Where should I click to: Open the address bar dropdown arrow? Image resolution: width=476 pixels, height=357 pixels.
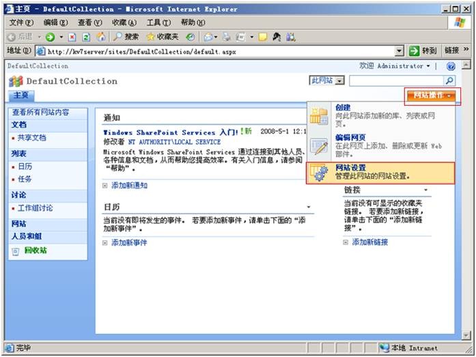coord(400,51)
